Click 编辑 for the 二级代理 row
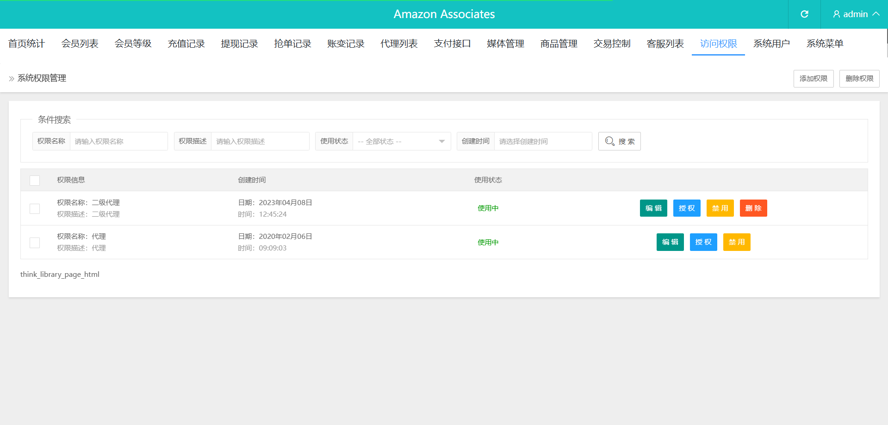This screenshot has height=425, width=888. pyautogui.click(x=653, y=208)
